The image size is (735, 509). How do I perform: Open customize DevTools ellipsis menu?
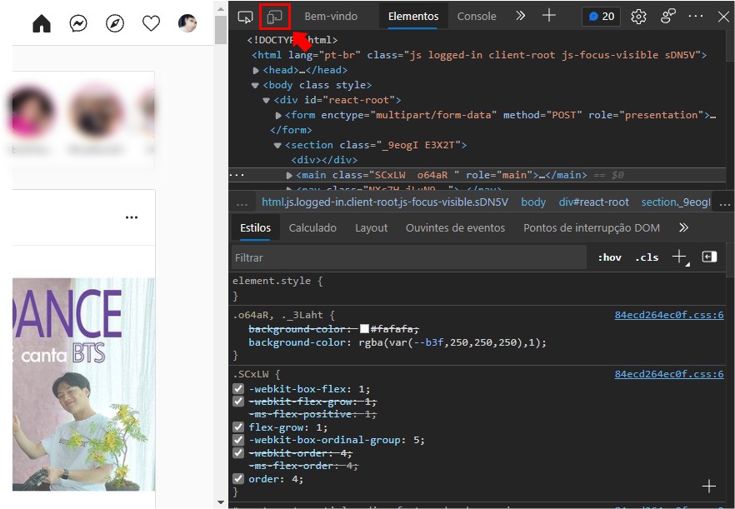click(696, 16)
